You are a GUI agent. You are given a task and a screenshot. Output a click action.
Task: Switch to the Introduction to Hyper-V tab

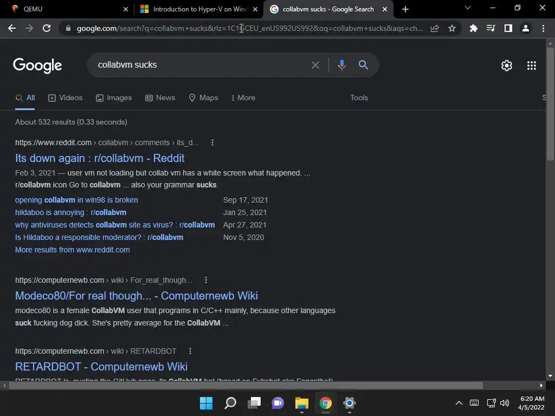click(x=198, y=9)
